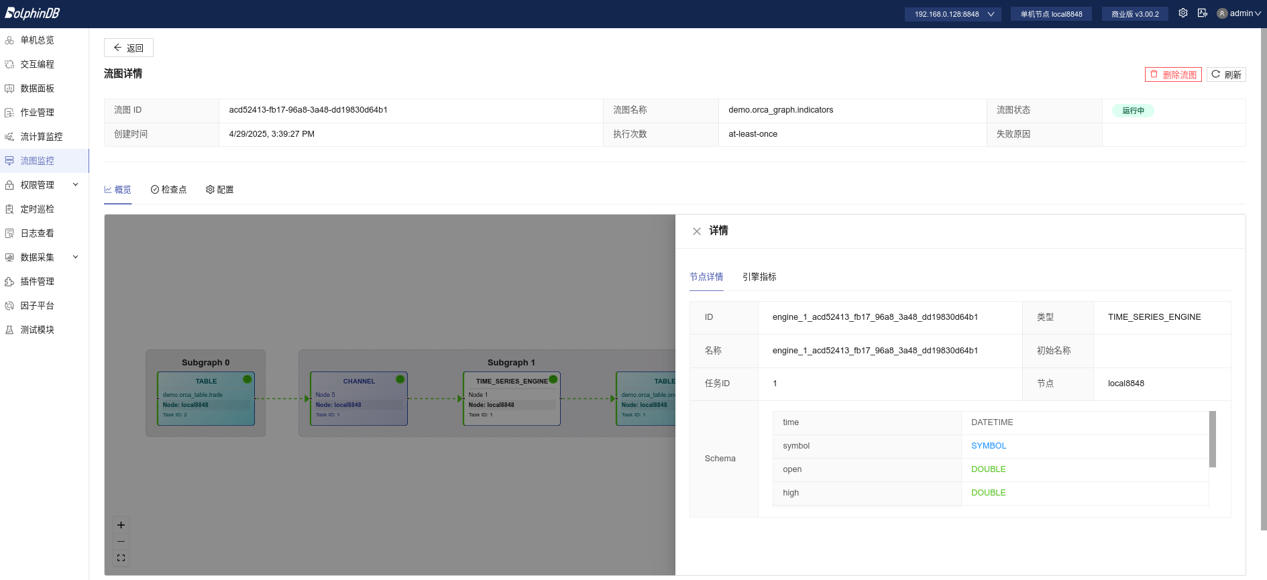
Task: Open the 192.168.0.128:8848 server dropdown
Action: 952,14
